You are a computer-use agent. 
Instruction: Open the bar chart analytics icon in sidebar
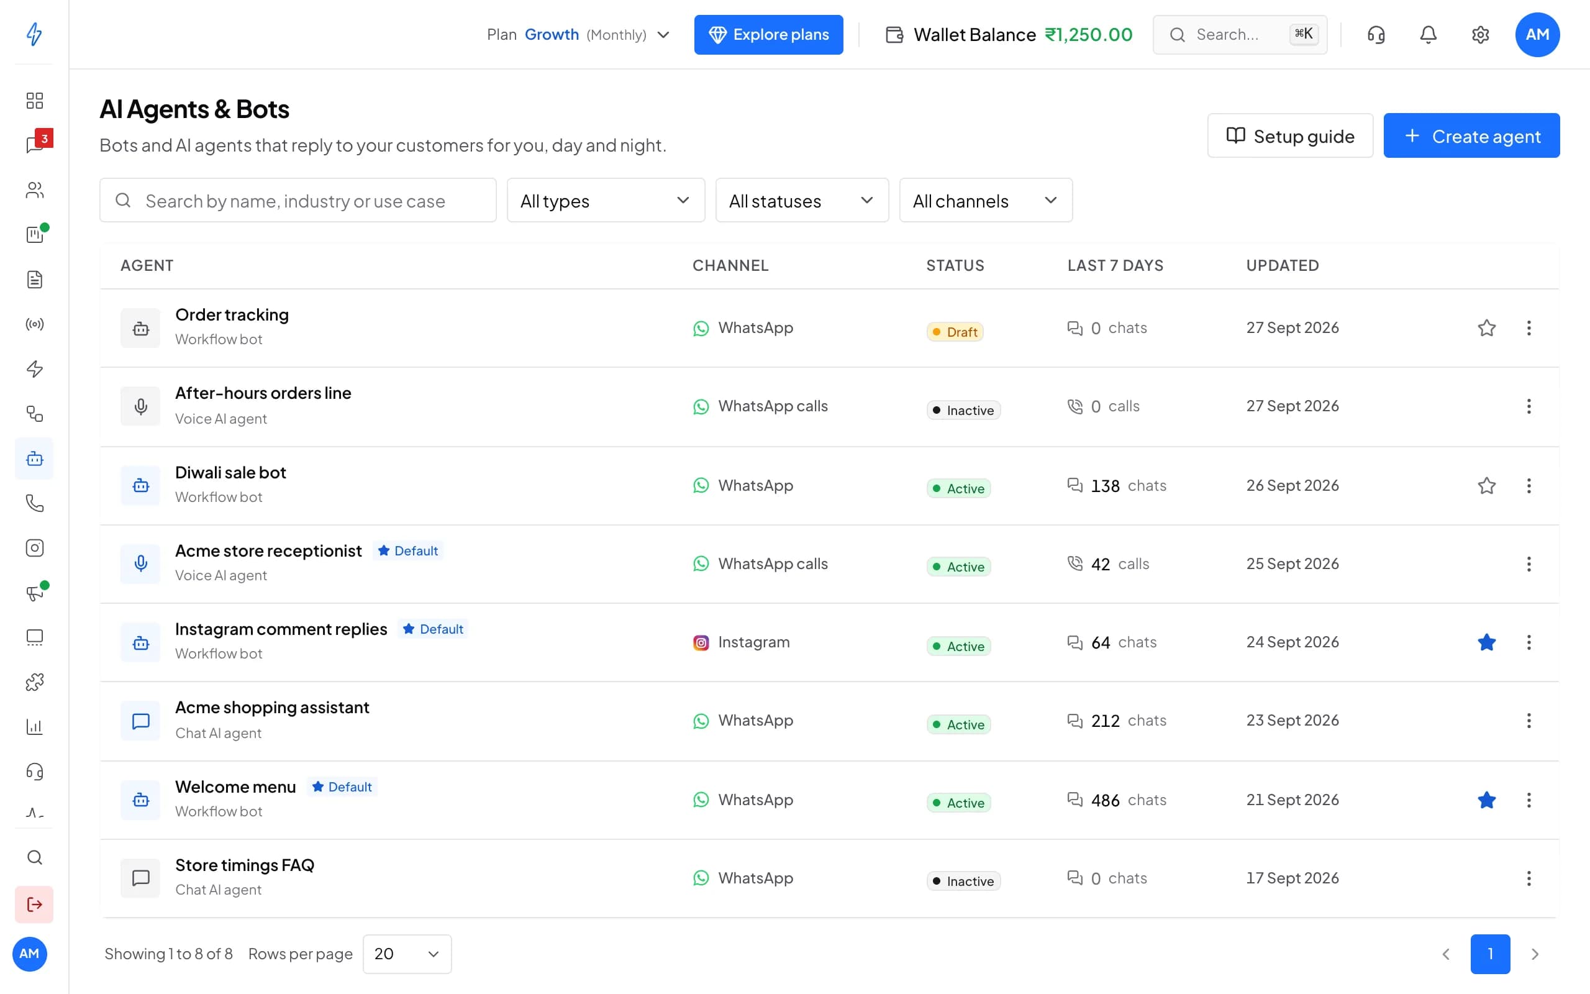pos(34,726)
